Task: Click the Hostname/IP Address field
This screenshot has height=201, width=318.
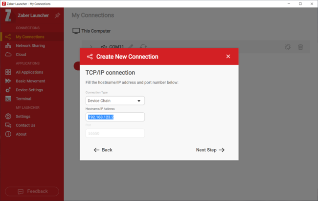Action: (115, 117)
